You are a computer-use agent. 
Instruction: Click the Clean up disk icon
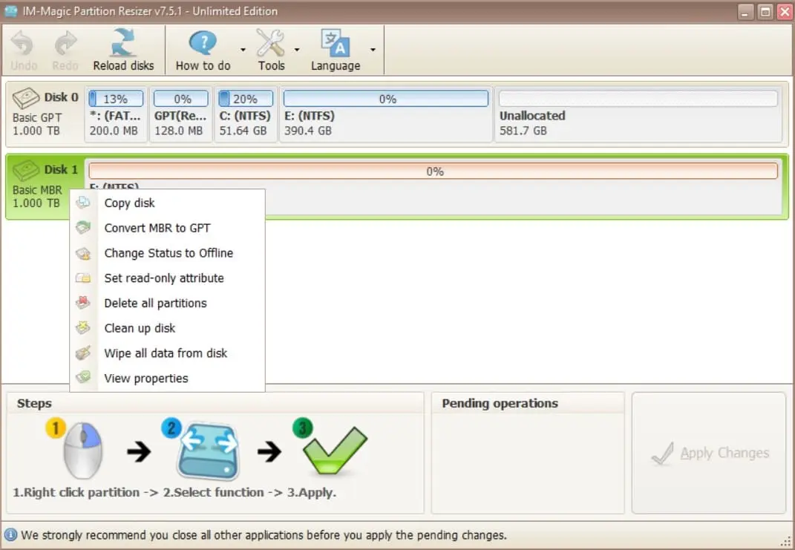click(83, 328)
